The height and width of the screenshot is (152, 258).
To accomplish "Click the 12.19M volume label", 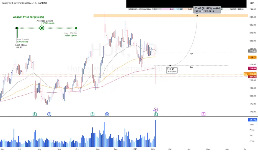I will click(x=252, y=120).
